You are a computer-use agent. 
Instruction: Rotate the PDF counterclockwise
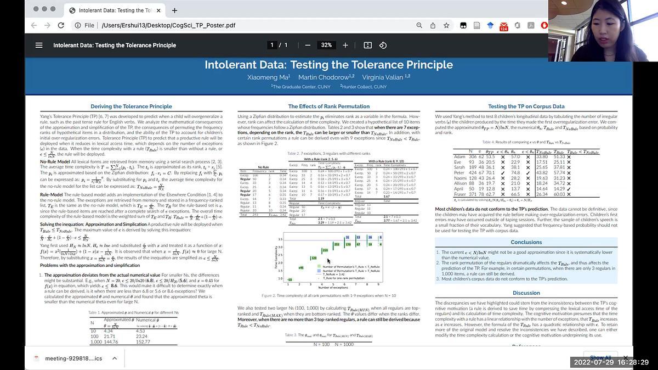[383, 45]
